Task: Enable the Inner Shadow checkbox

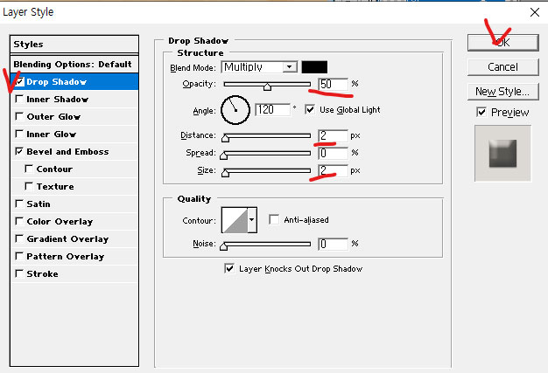Action: pos(19,100)
